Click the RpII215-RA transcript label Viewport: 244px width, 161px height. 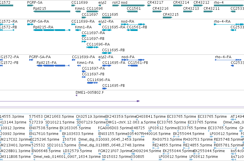point(43,27)
